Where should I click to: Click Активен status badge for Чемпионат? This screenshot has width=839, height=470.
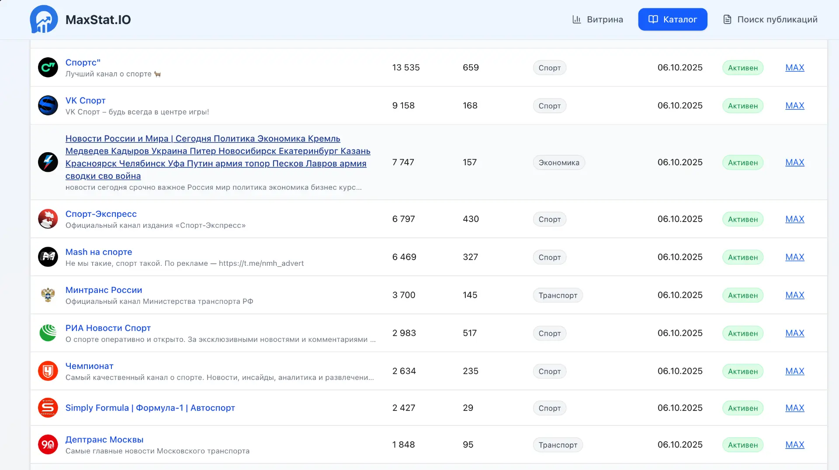coord(742,372)
